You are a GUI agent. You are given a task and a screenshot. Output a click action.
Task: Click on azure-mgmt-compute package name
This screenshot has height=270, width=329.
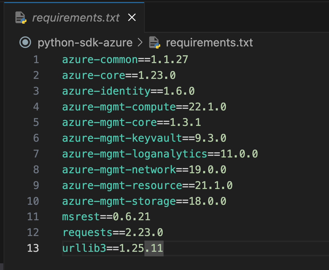[x=119, y=107]
